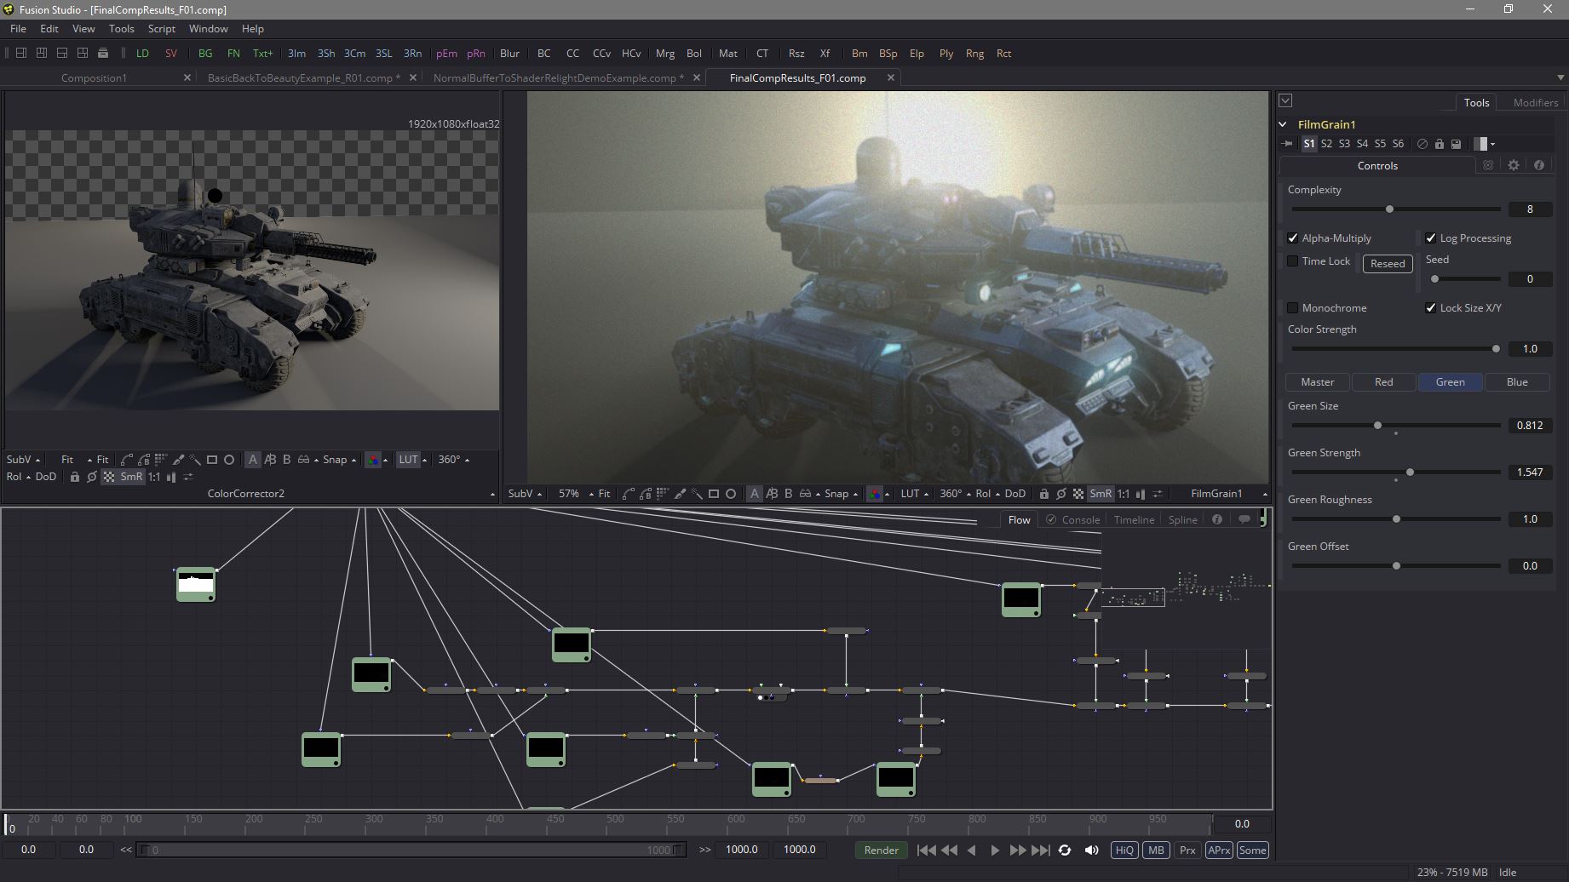1569x882 pixels.
Task: Collapse the FilmGrain1 tool header
Action: pos(1284,124)
